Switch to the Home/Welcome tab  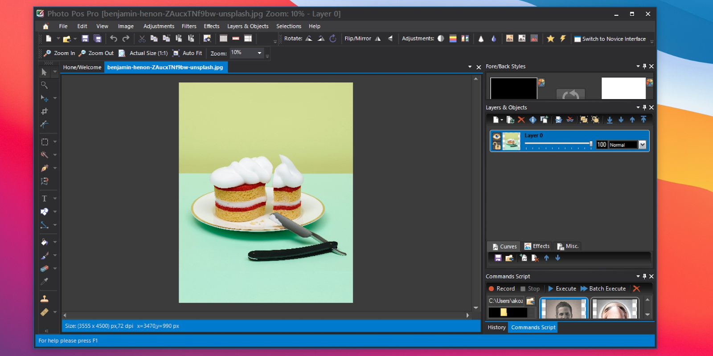tap(82, 67)
